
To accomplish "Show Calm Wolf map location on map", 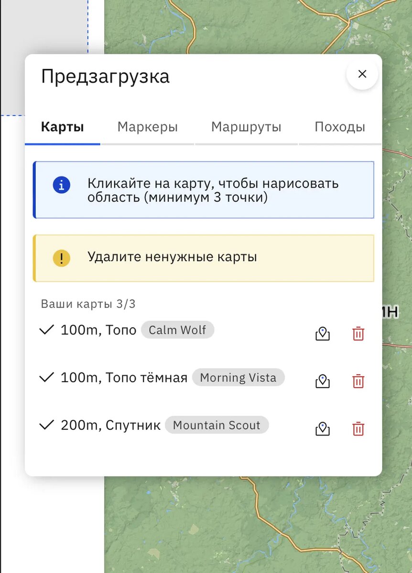I will [323, 334].
